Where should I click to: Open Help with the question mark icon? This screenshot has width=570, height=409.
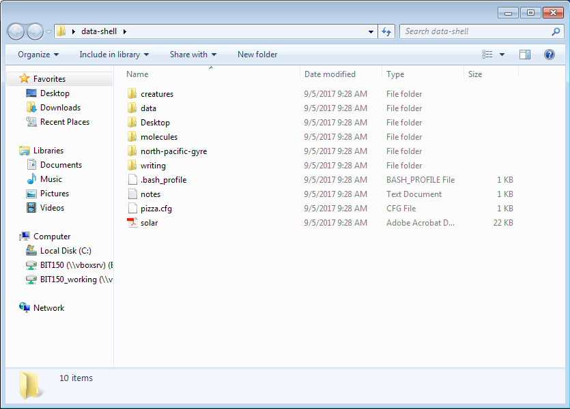(550, 54)
